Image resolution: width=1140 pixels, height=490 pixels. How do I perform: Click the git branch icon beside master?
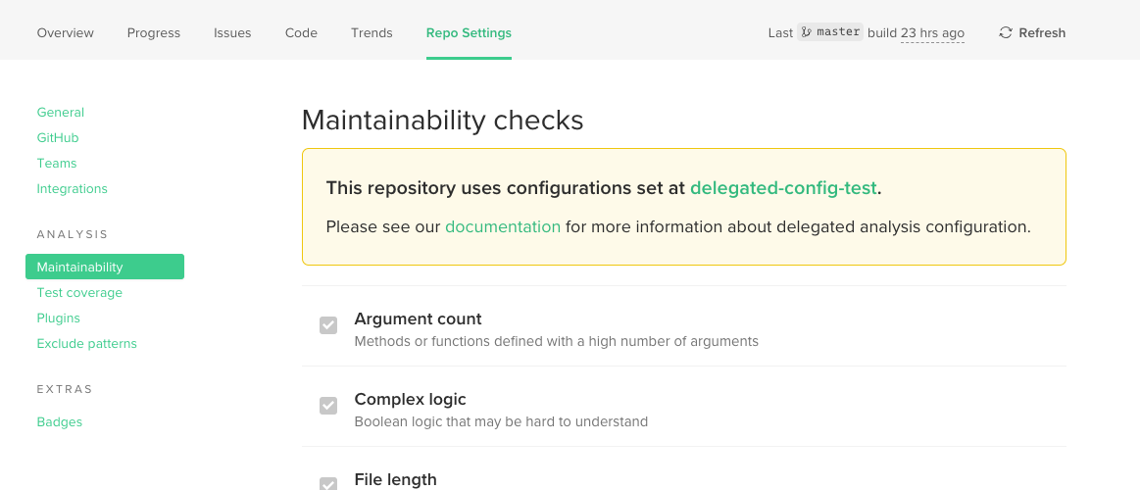point(806,32)
